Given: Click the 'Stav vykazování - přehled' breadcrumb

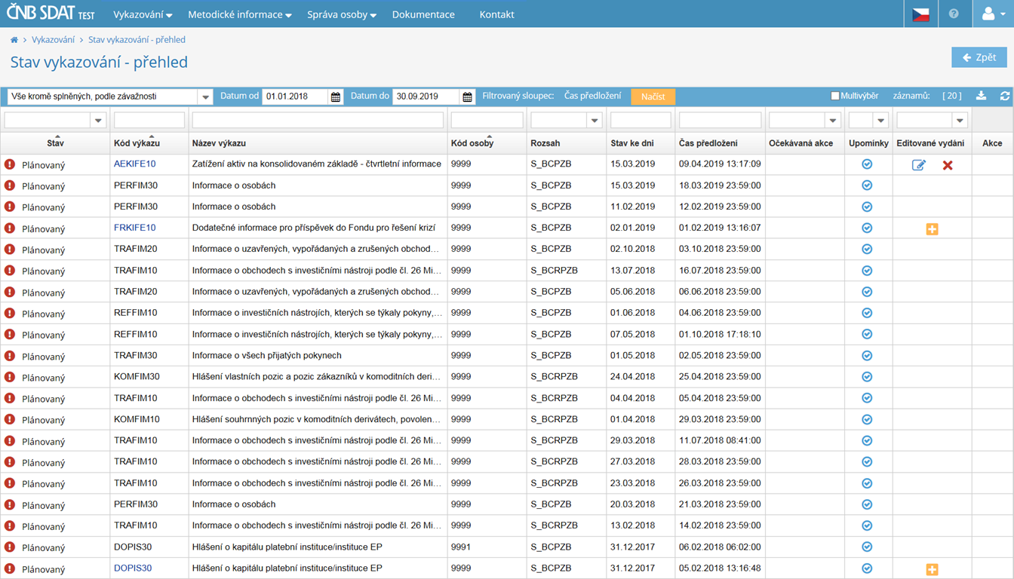Looking at the screenshot, I should (x=137, y=40).
